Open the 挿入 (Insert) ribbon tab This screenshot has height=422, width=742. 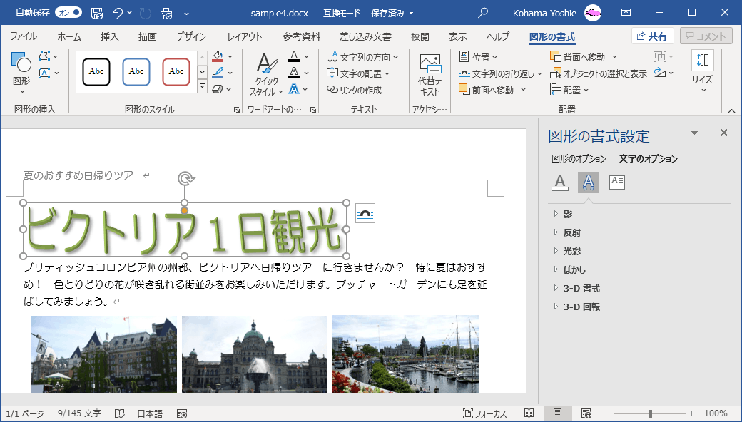coord(109,36)
